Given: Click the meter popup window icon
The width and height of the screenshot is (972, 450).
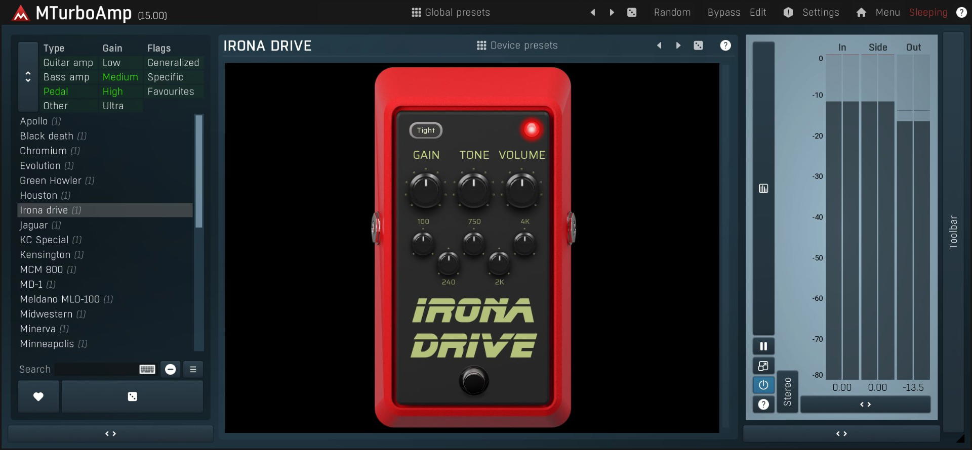Looking at the screenshot, I should [x=763, y=366].
